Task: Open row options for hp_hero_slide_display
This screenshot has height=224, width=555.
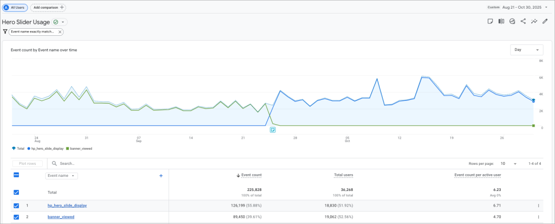Action: (538, 206)
